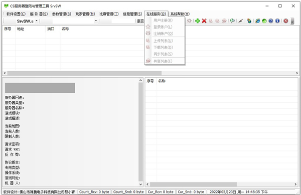Sort server list by 序号 column header
Viewport: 301px width, 195px height.
tap(9, 29)
